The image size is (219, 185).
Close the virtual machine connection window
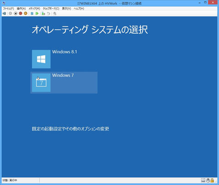coord(213,2)
